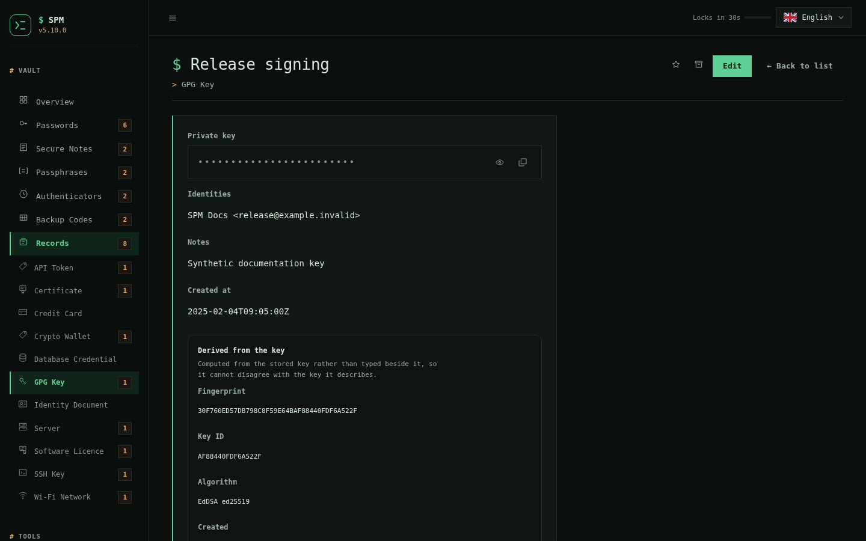Open Credit Card records
866x541 pixels.
point(75,313)
